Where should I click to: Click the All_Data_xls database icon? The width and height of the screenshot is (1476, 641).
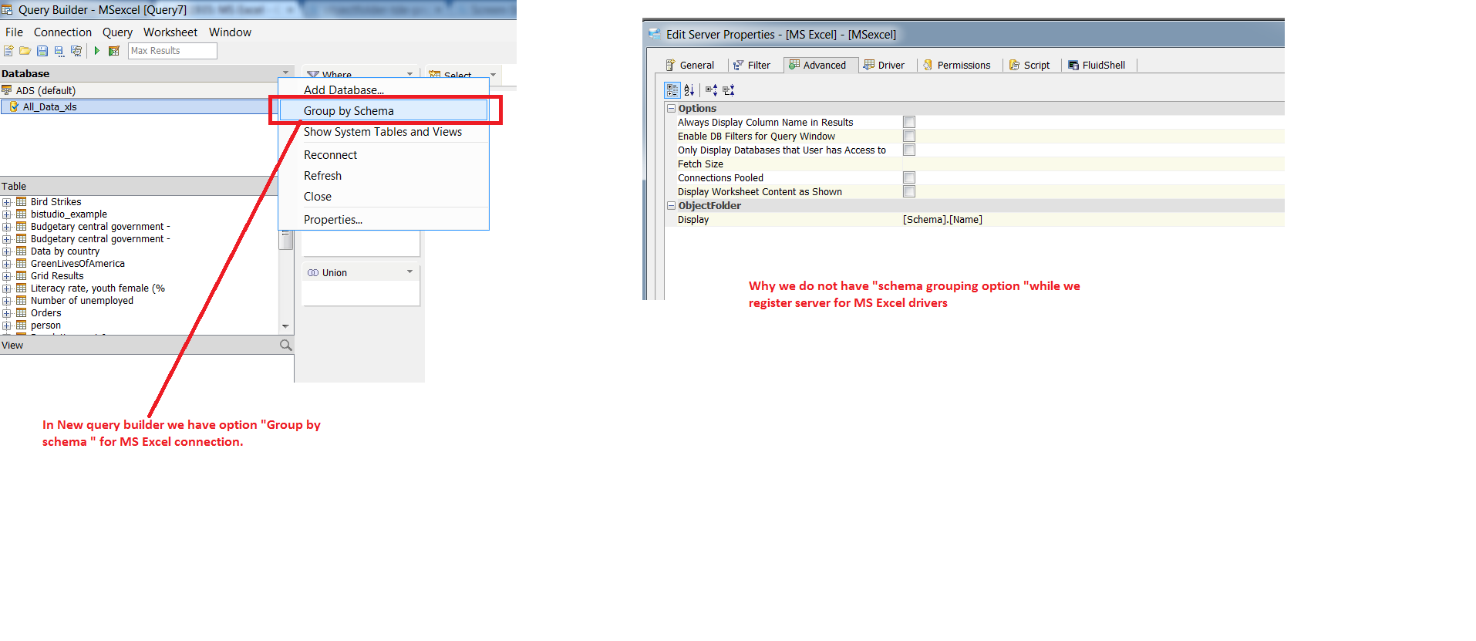pos(14,107)
